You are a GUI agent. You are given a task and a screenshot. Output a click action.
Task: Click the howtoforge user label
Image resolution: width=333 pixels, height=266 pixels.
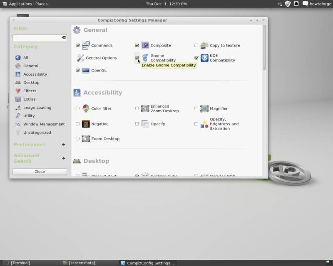pyautogui.click(x=320, y=4)
